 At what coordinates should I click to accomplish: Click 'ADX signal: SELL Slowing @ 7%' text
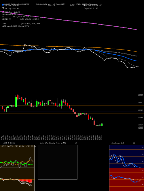[x=16, y=26]
